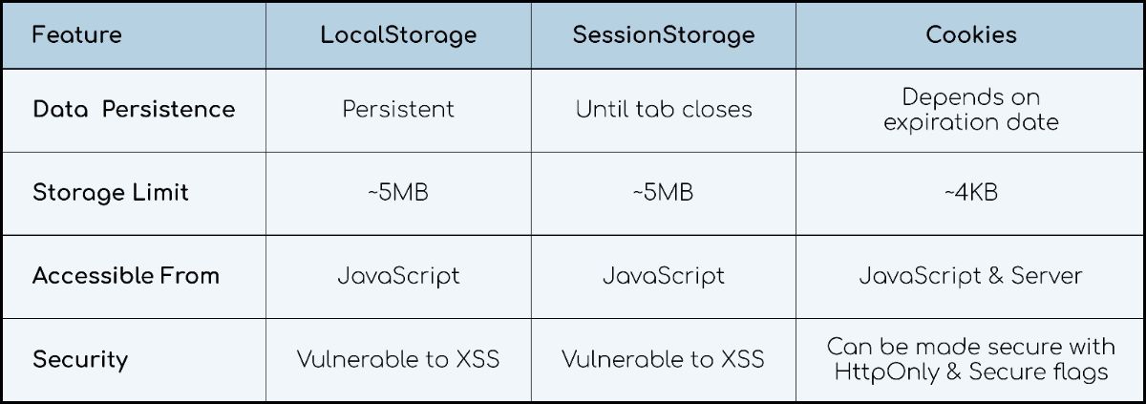Click the Storage Limit row label
Viewport: 1146px width, 404px height.
pyautogui.click(x=111, y=192)
